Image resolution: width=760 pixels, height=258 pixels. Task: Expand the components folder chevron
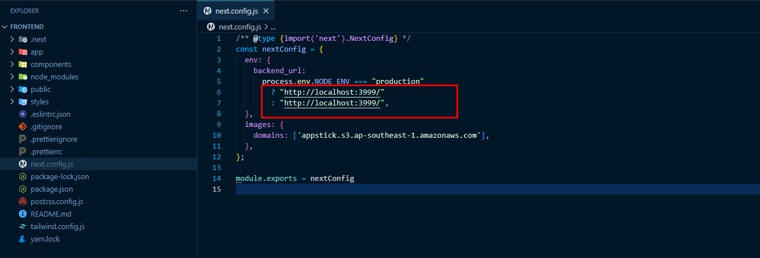coord(13,64)
